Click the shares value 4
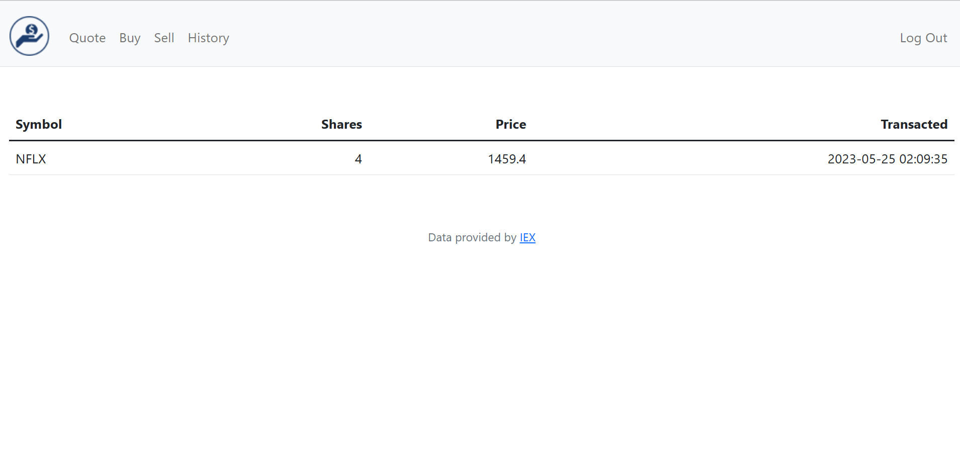This screenshot has height=451, width=960. (x=358, y=159)
